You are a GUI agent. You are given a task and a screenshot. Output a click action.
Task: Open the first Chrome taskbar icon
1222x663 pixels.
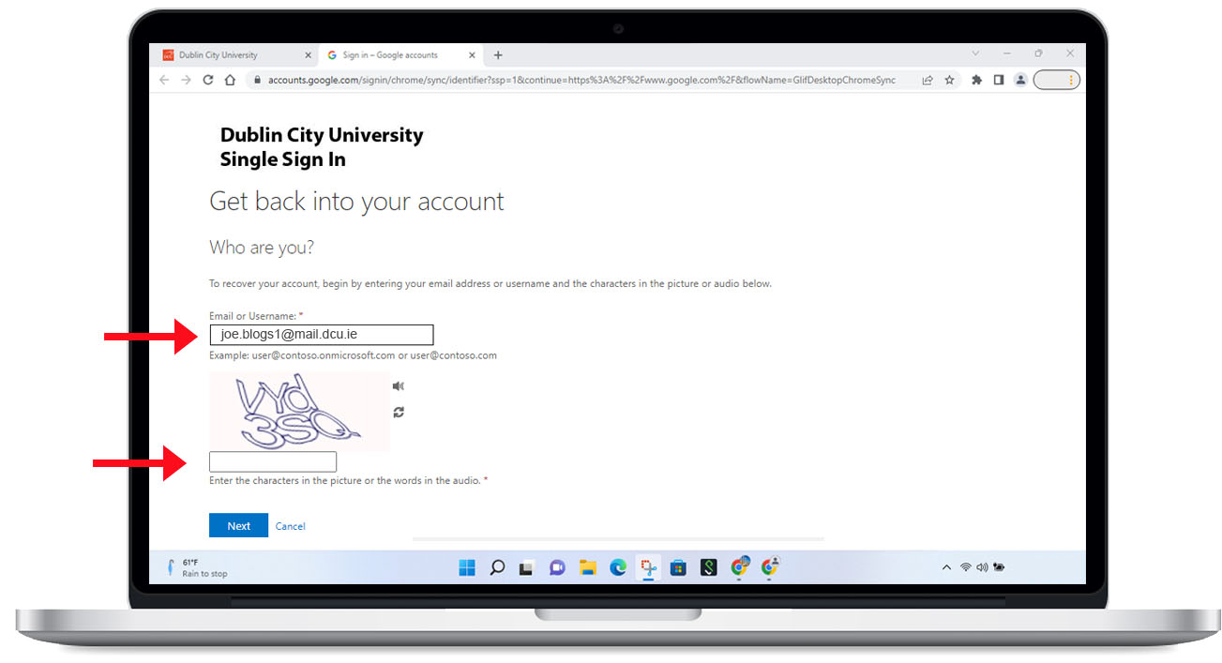click(x=740, y=567)
